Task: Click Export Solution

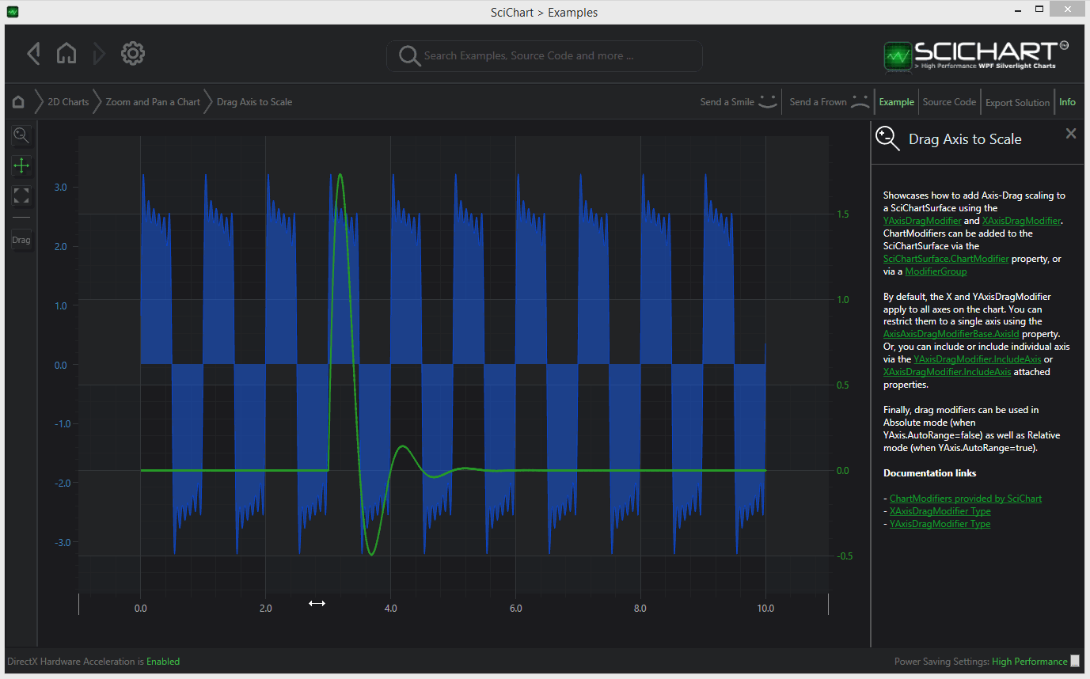Action: 1017,102
